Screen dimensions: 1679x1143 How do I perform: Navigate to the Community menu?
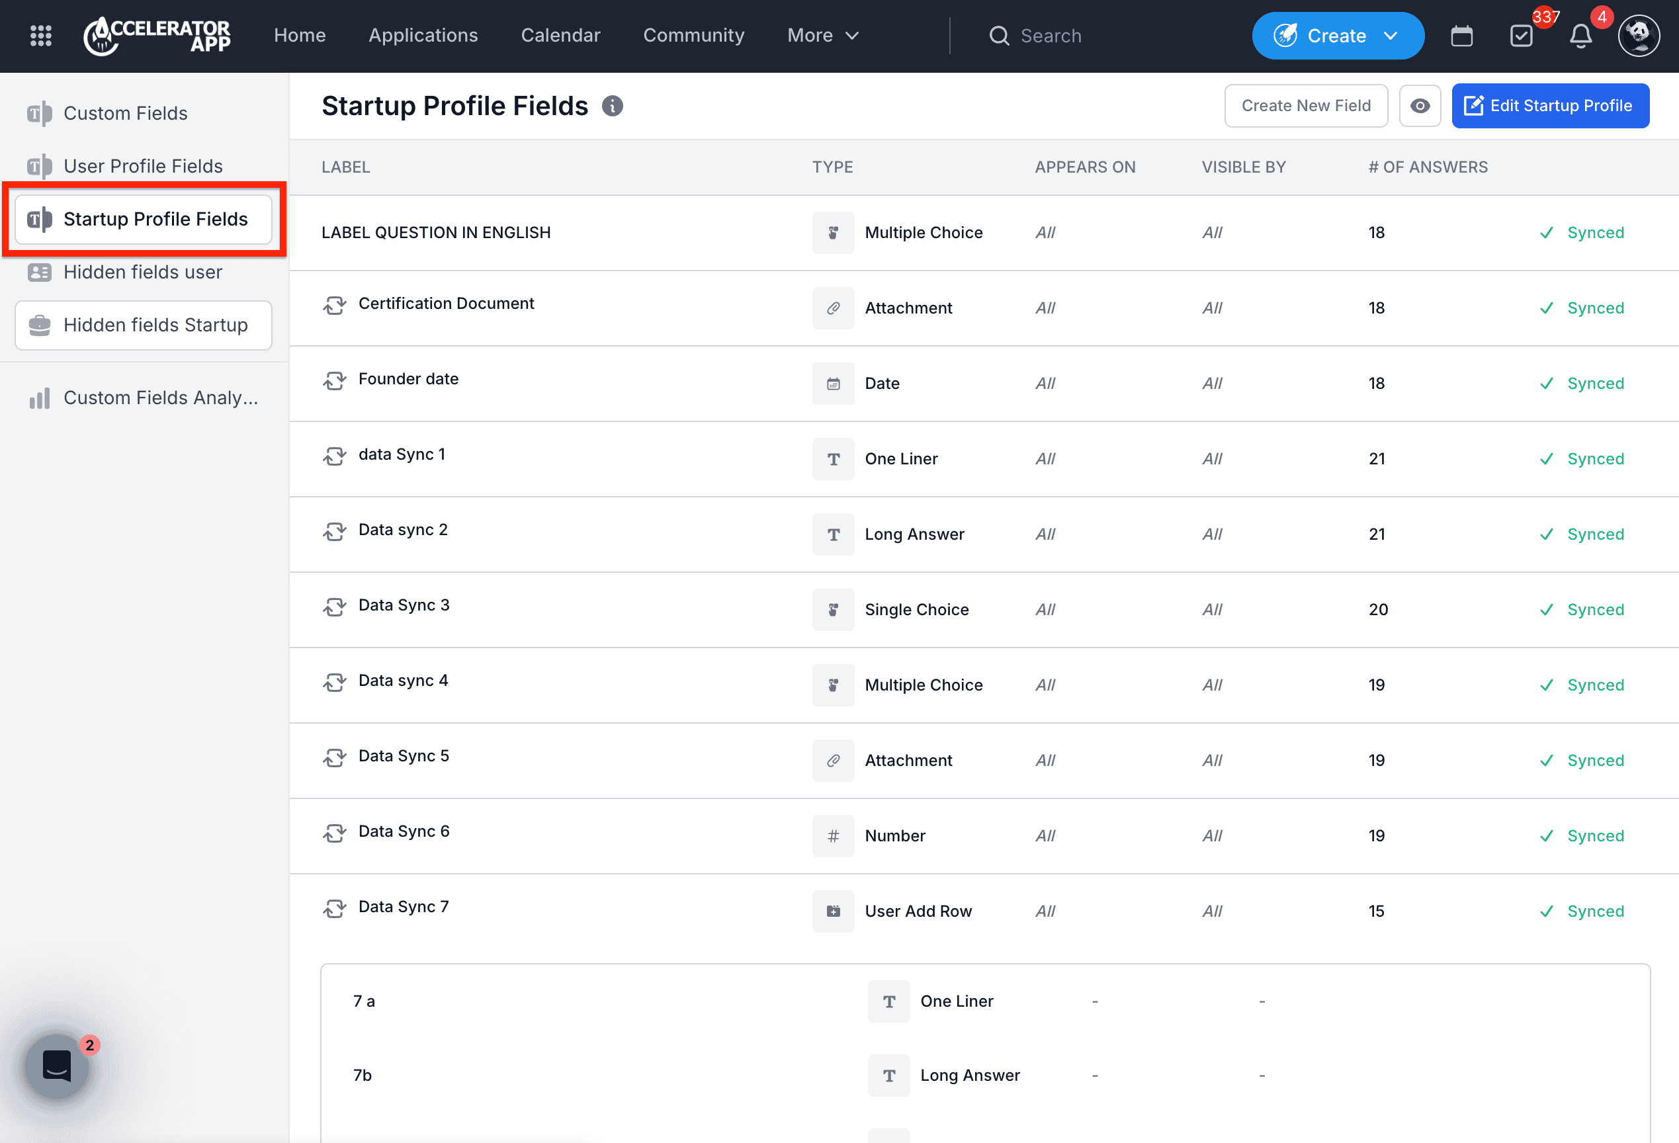pos(693,36)
